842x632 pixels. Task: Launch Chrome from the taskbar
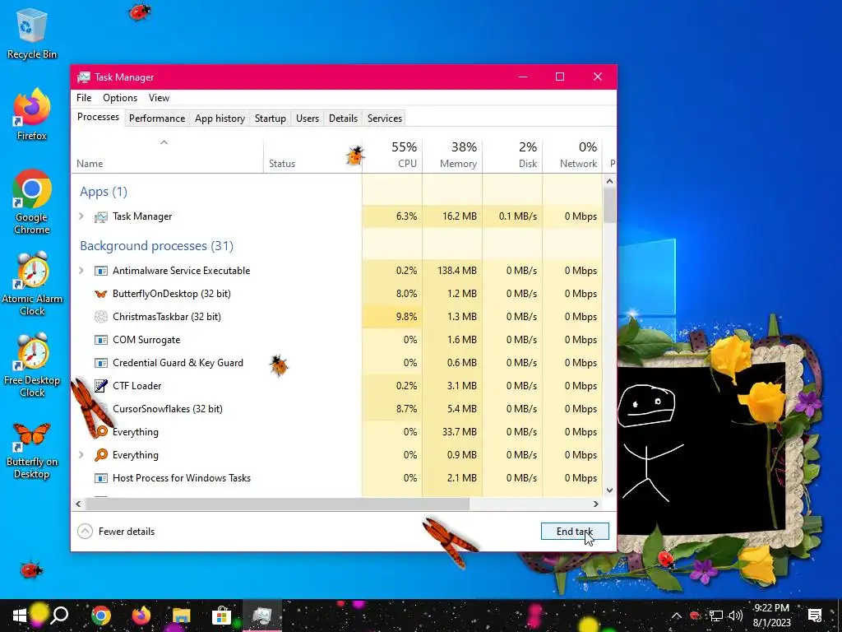[101, 616]
